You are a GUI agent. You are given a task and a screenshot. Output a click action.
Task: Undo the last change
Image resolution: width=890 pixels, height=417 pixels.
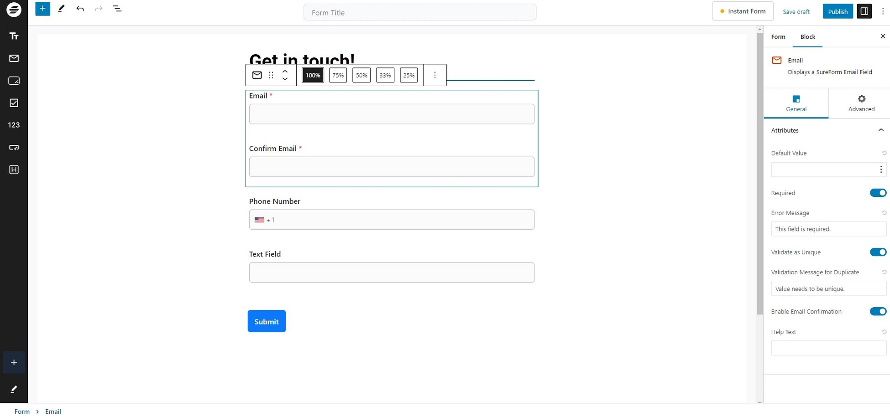point(80,9)
